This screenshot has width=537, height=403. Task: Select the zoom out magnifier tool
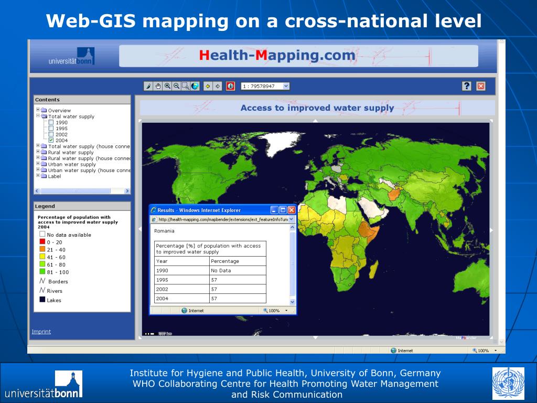[176, 86]
